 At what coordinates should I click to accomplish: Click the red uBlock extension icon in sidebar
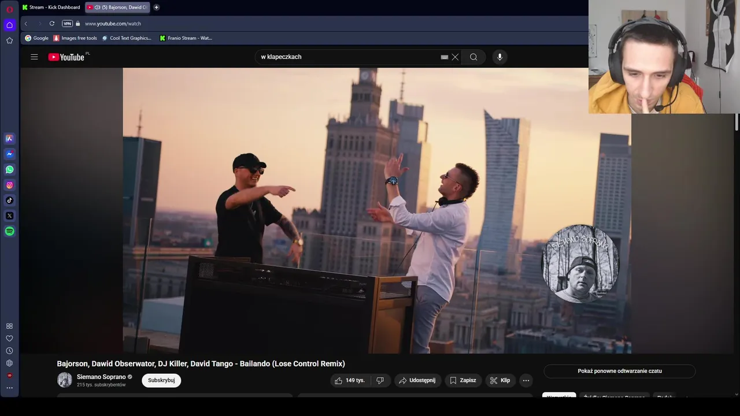(x=9, y=376)
